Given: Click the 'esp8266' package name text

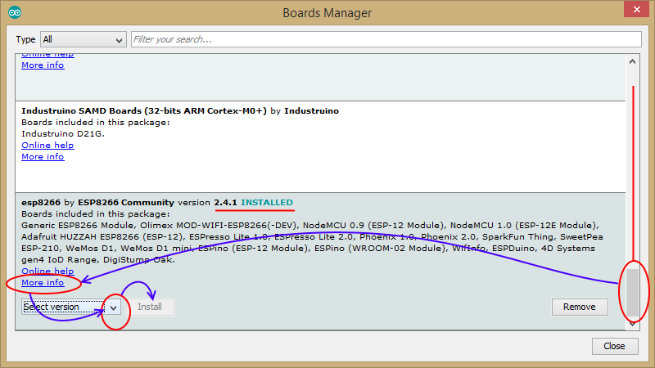Looking at the screenshot, I should tap(41, 202).
